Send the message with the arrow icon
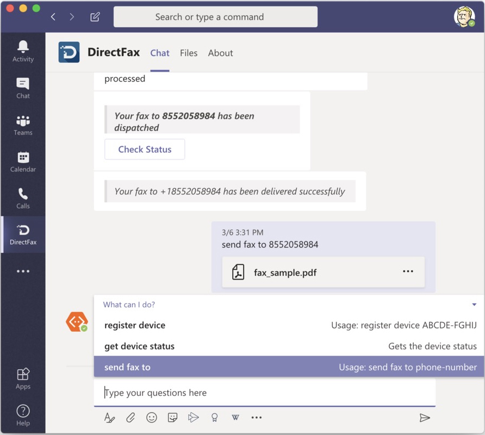The height and width of the screenshot is (435, 485). coord(425,418)
